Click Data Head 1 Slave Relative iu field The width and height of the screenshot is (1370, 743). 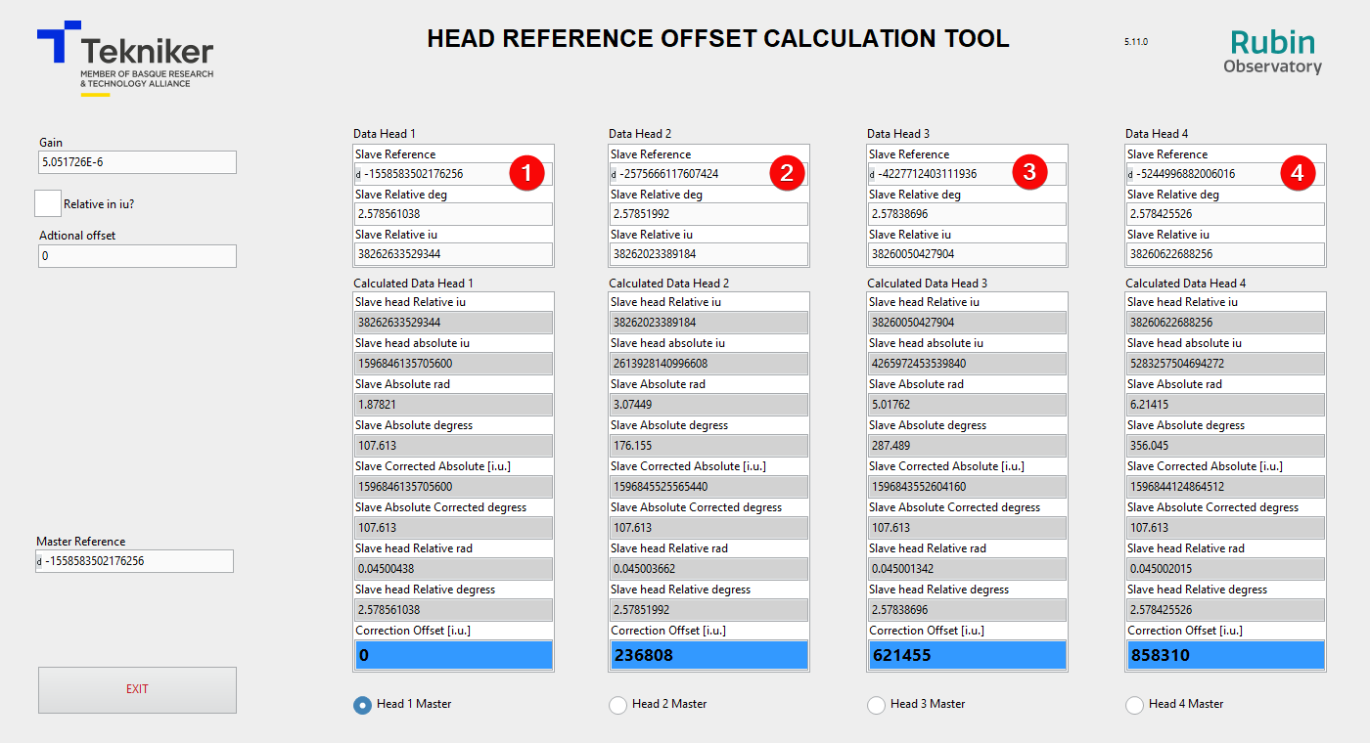[x=454, y=254]
